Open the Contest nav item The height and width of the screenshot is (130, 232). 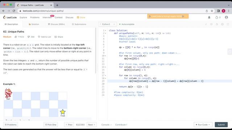point(59,17)
